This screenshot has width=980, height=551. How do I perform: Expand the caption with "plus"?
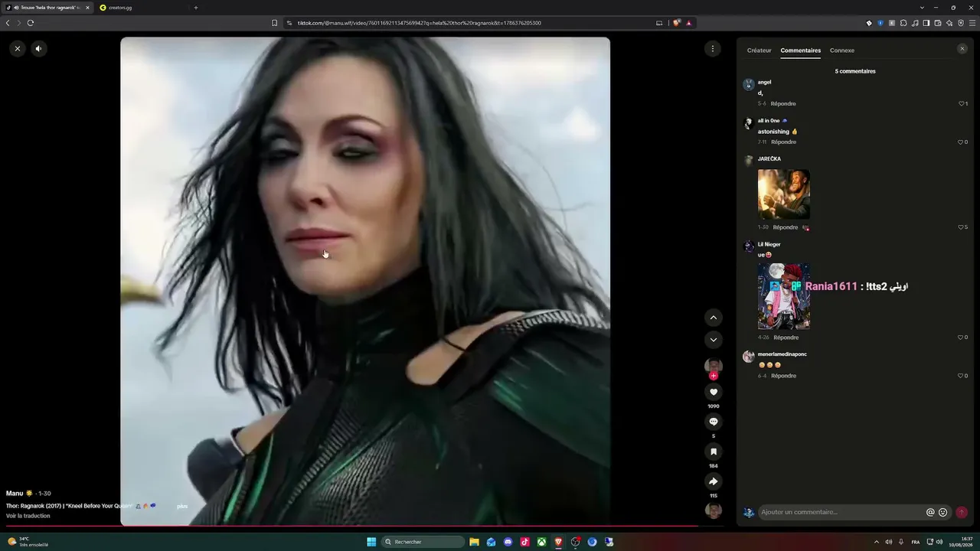click(182, 506)
